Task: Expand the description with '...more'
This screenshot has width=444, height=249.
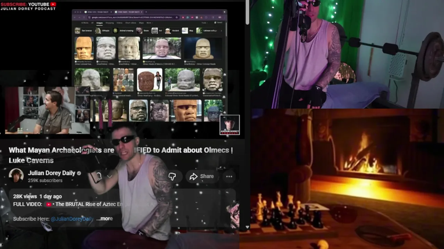Action: click(104, 219)
